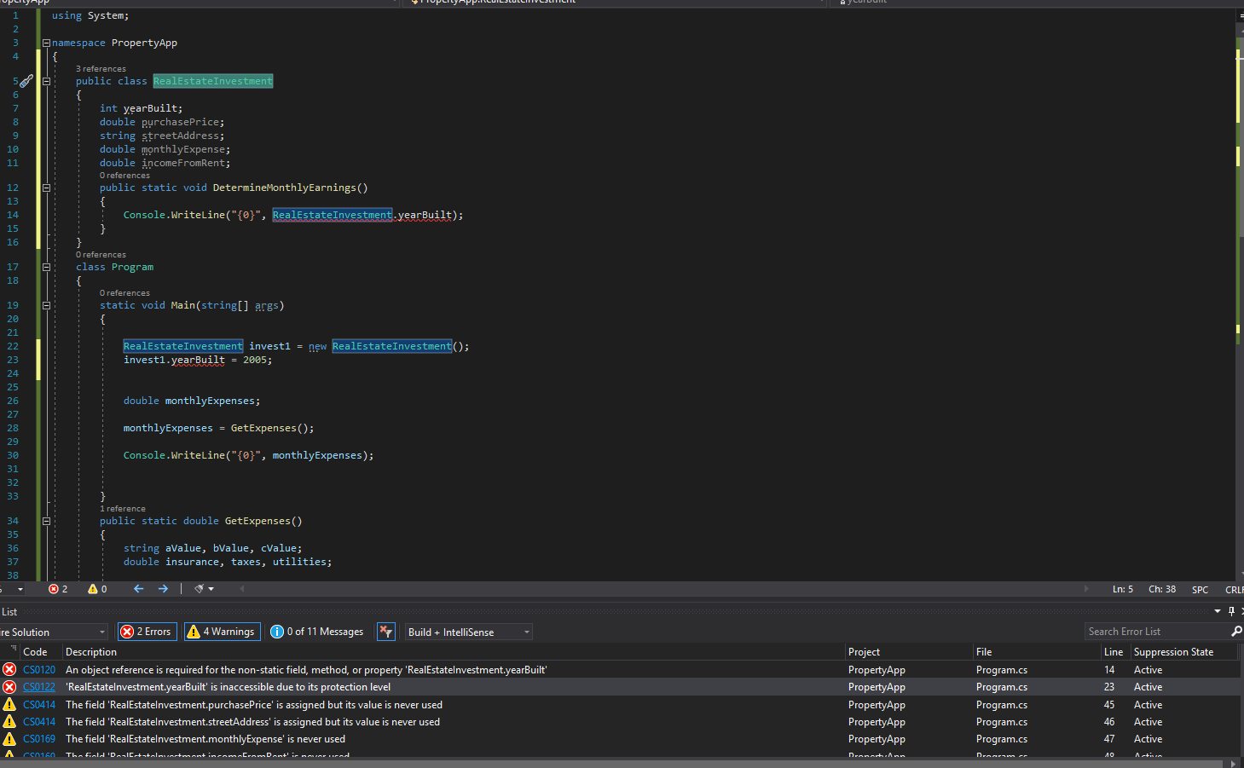Toggle the 0 of 11 Messages filter

pyautogui.click(x=317, y=632)
